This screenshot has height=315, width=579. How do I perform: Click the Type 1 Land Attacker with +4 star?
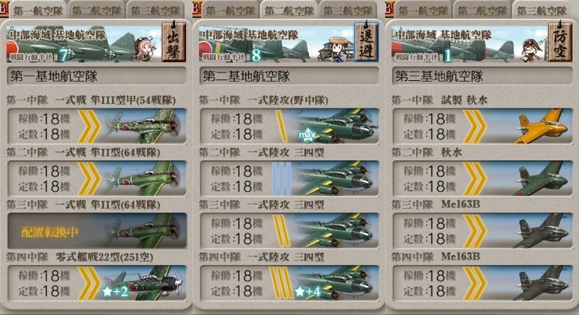[334, 282]
